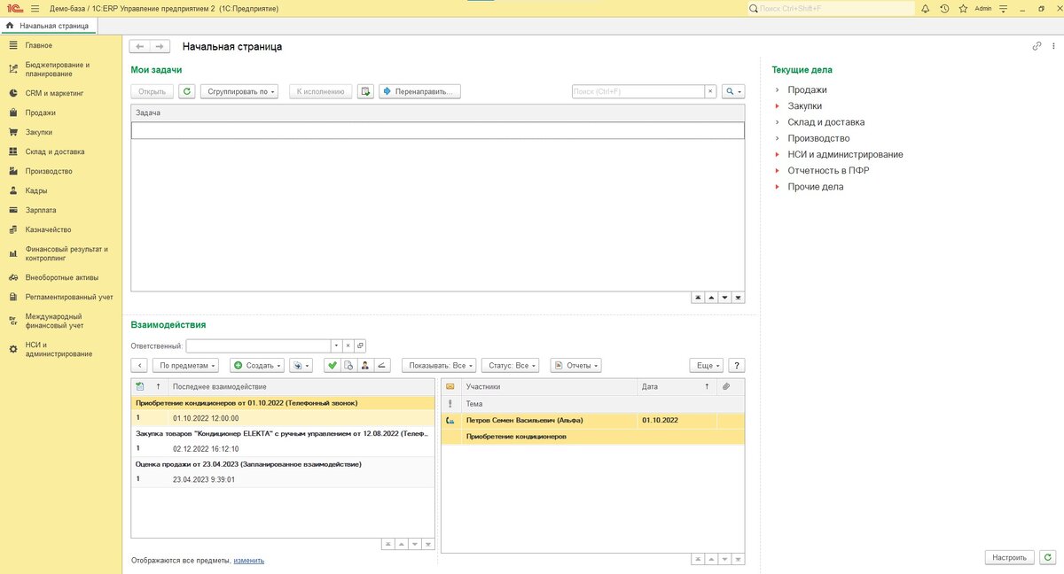1064x574 pixels.
Task: Open the Отчеты dropdown menu
Action: (x=575, y=365)
